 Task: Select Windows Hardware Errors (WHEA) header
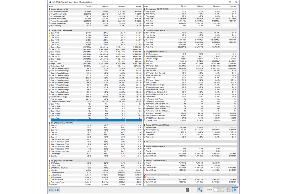point(157,175)
